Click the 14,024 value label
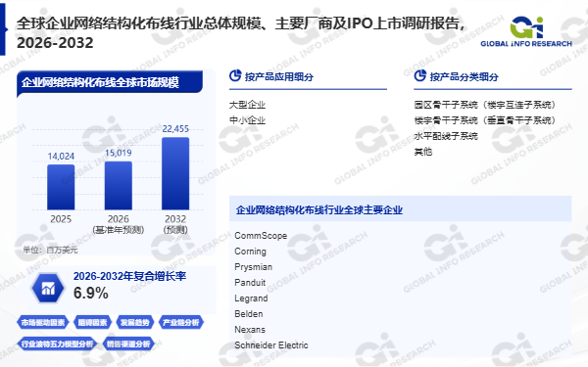 coord(61,157)
